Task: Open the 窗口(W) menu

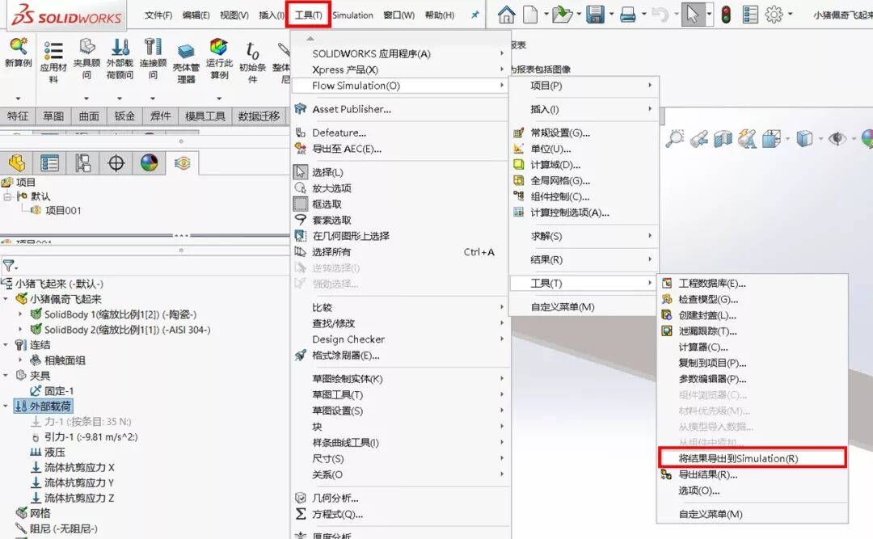Action: pos(399,15)
